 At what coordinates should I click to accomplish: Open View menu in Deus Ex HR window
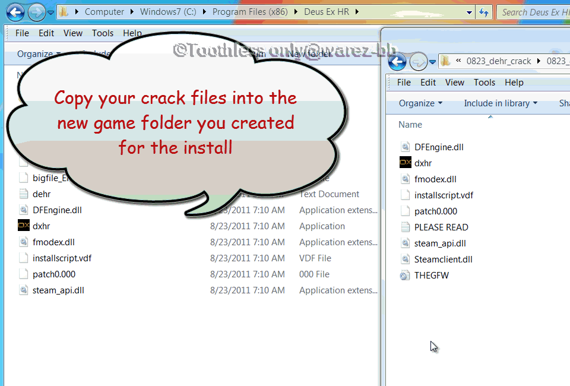point(72,33)
